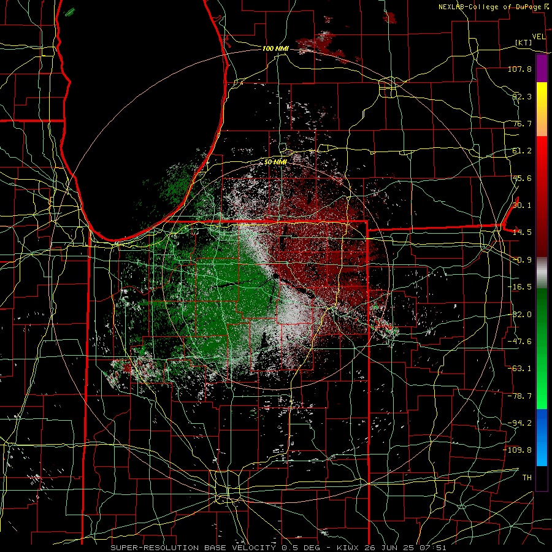This screenshot has height=552, width=552.
Task: Click the gray near-zero band of the color scale
Action: pyautogui.click(x=542, y=273)
